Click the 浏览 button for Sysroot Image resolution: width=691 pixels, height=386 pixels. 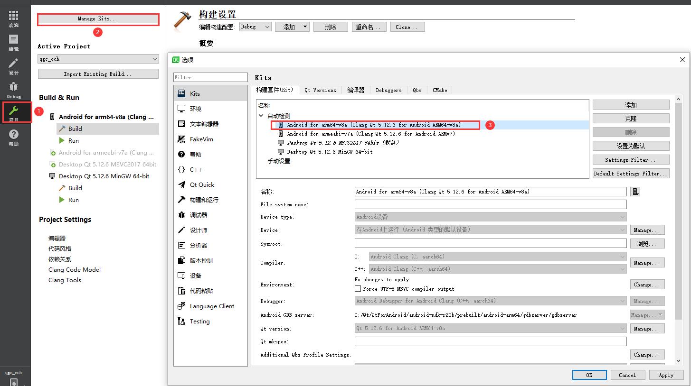point(647,243)
